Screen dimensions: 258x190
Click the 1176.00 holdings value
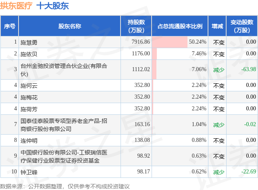(x=141, y=53)
